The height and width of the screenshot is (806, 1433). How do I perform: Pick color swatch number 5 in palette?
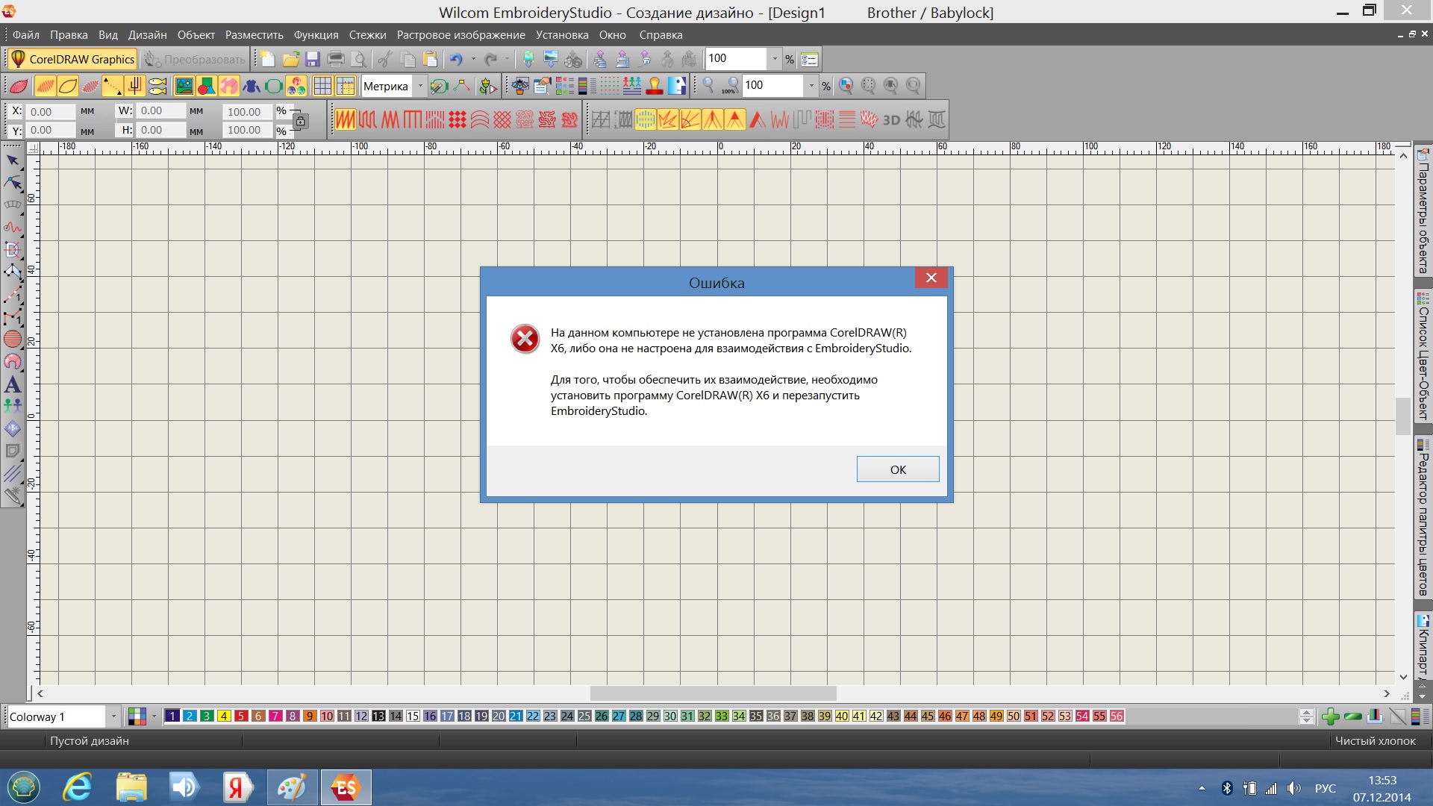[x=241, y=716]
